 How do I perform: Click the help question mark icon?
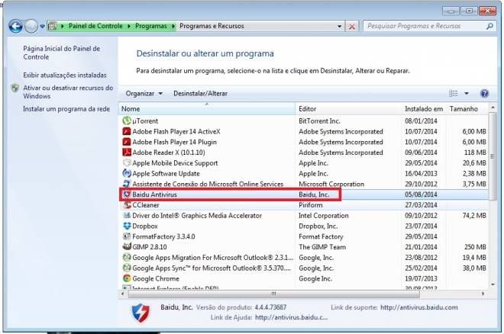coord(484,93)
